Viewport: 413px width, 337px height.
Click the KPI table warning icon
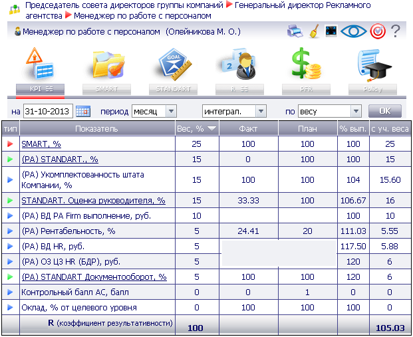(40, 64)
